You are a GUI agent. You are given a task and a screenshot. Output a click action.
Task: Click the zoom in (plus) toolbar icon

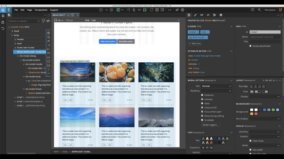[x=111, y=10]
